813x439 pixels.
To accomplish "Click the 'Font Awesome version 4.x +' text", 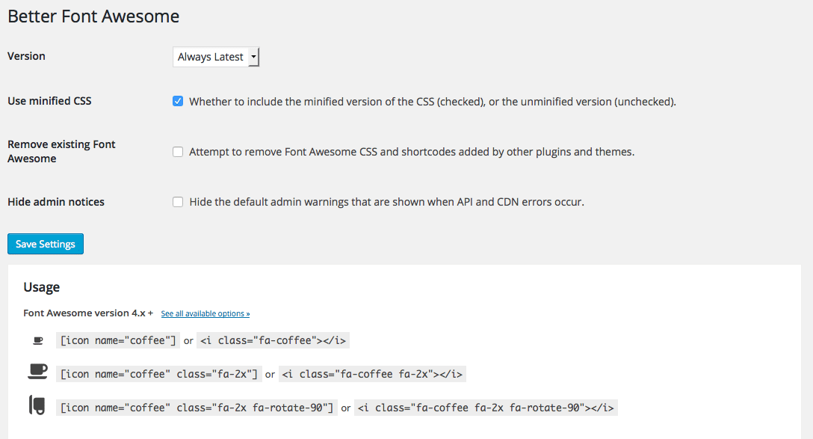I will click(88, 313).
